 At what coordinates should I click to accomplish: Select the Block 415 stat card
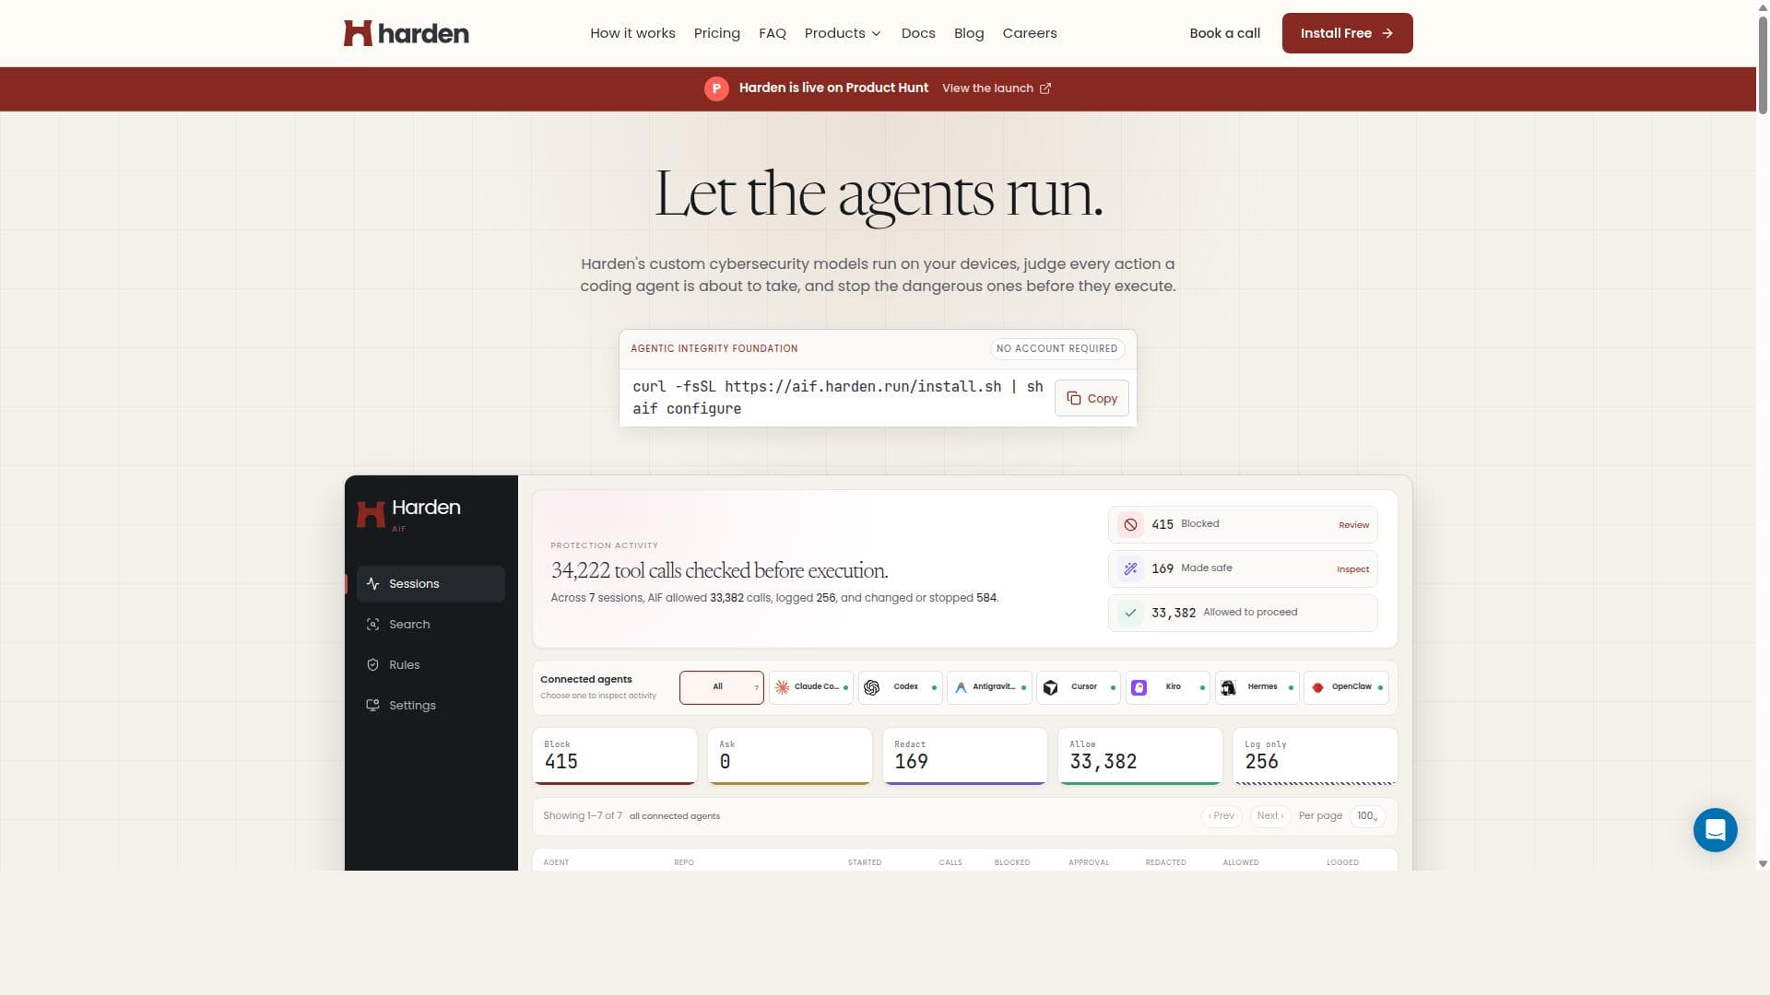[615, 756]
